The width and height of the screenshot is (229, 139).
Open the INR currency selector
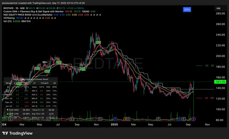pos(220,8)
